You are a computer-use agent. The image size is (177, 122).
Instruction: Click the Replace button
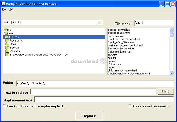click(x=89, y=116)
